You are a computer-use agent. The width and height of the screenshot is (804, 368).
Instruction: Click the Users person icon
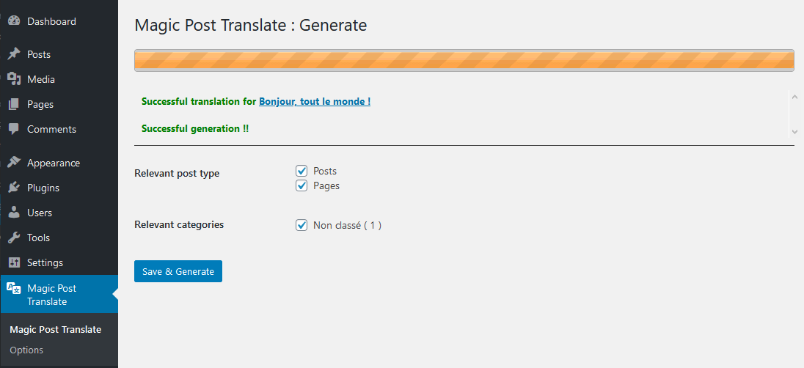[14, 212]
